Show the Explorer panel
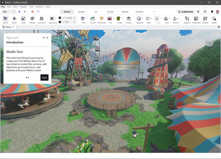This screenshot has width=221, height=159. click(187, 20)
